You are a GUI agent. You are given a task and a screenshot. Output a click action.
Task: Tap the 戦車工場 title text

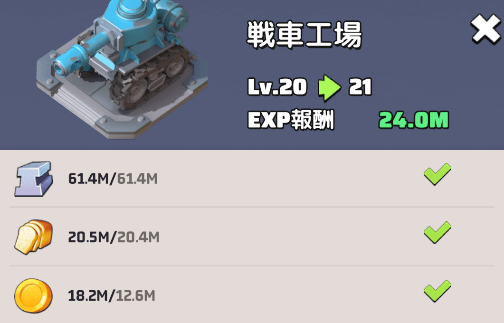click(x=304, y=35)
